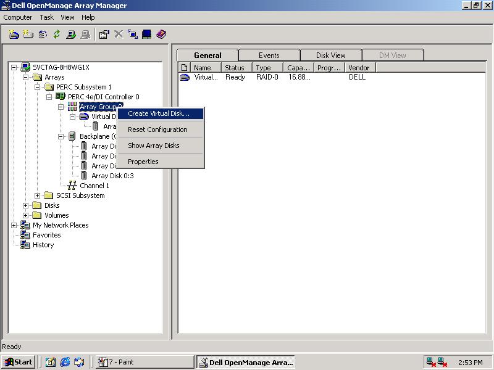This screenshot has width=494, height=370.
Task: Click the Array Disk 0:3 drive icon
Action: (x=84, y=176)
